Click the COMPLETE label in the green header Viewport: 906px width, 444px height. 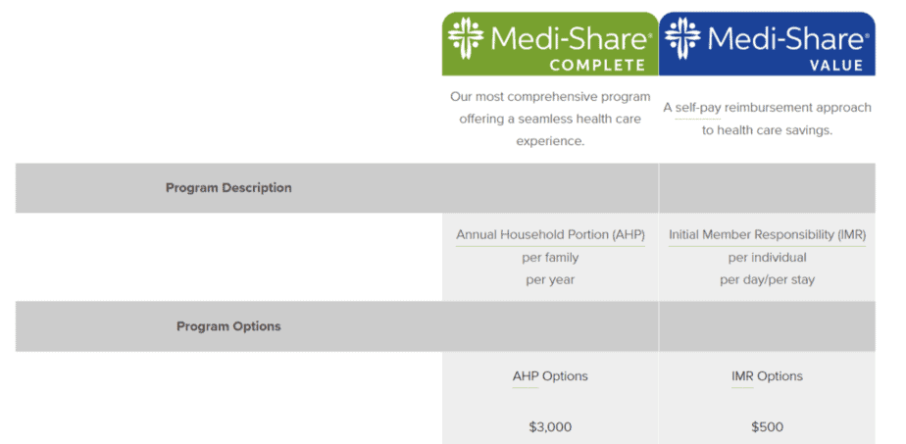pyautogui.click(x=597, y=66)
